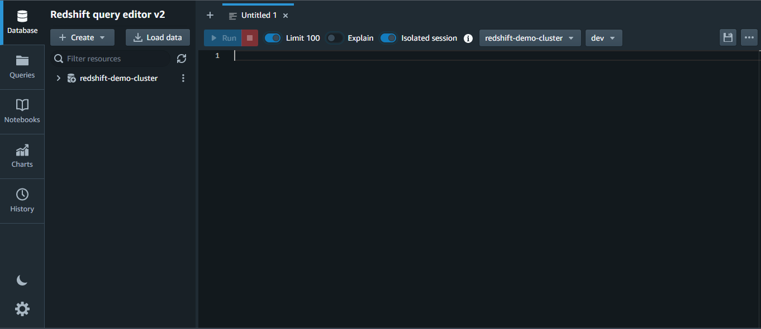Expand the redshift-demo-cluster tree node
This screenshot has height=329, width=761.
tap(58, 78)
